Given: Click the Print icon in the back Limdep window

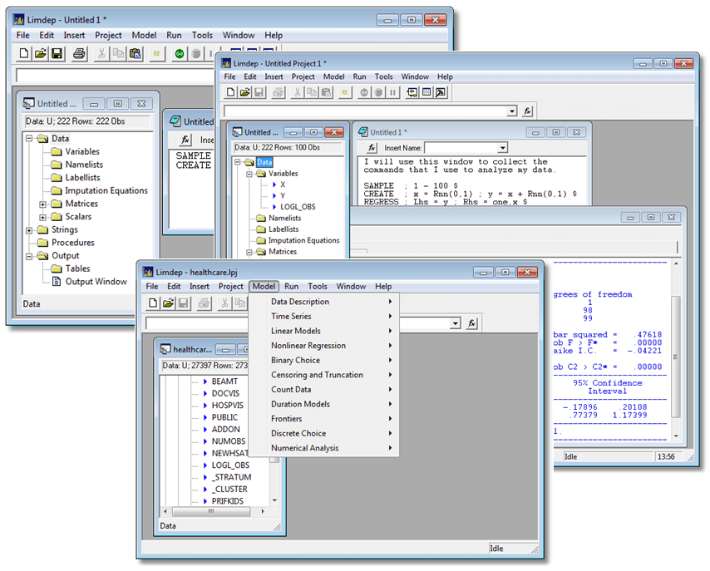Looking at the screenshot, I should (x=79, y=54).
